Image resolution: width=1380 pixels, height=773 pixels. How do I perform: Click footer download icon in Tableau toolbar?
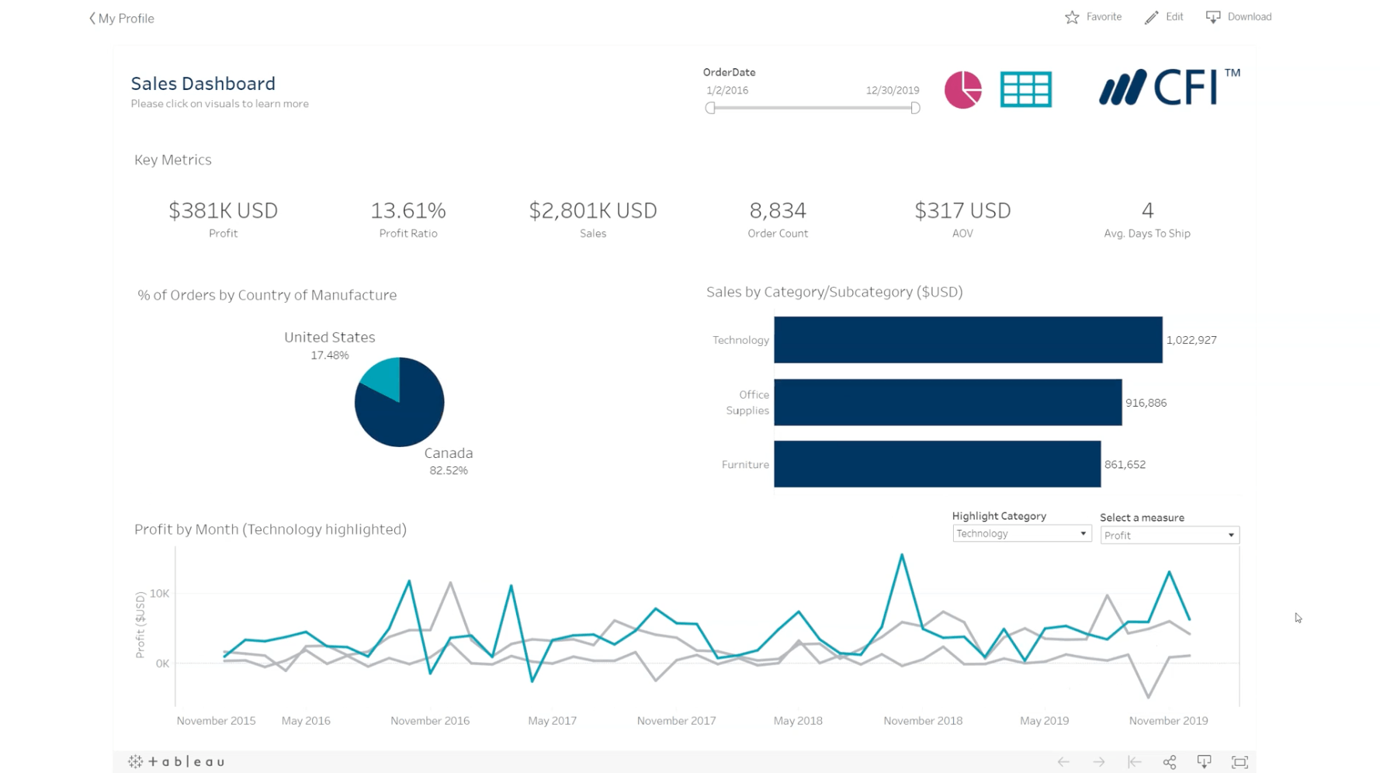(1204, 762)
